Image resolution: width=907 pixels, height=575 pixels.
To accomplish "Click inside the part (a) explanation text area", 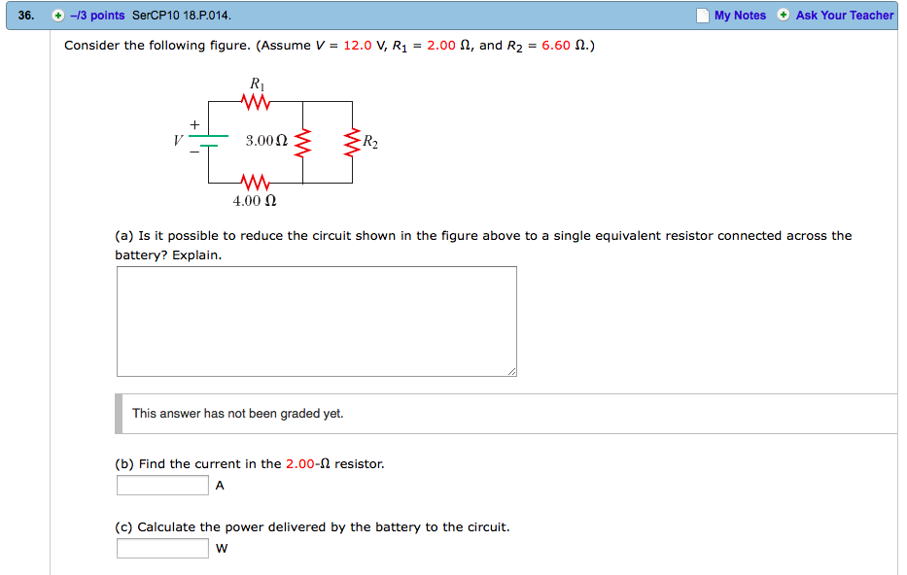I will [316, 321].
